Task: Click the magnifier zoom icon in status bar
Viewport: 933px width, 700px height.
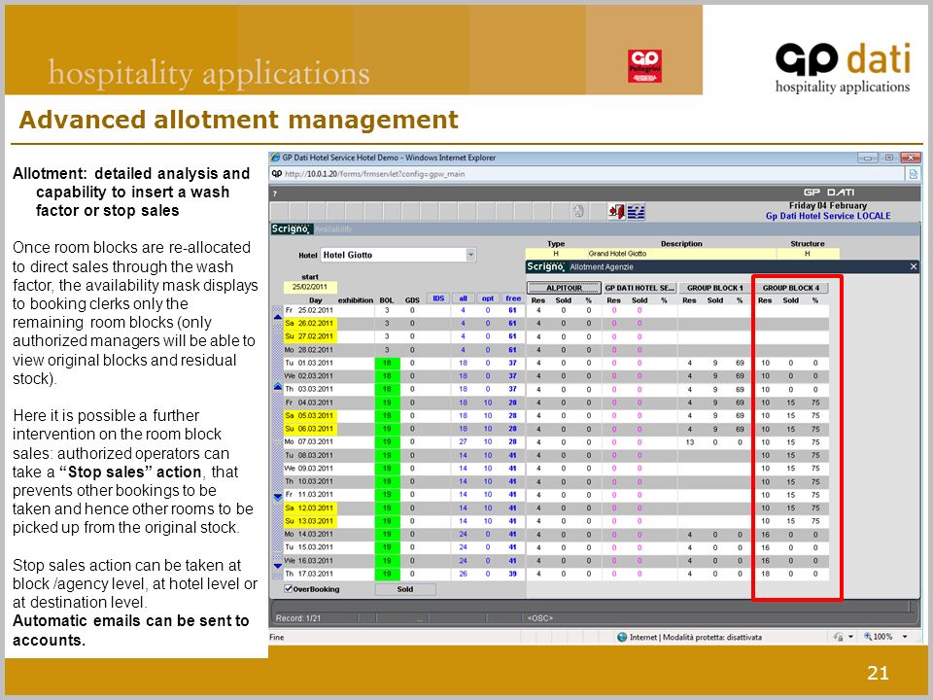Action: (x=868, y=637)
